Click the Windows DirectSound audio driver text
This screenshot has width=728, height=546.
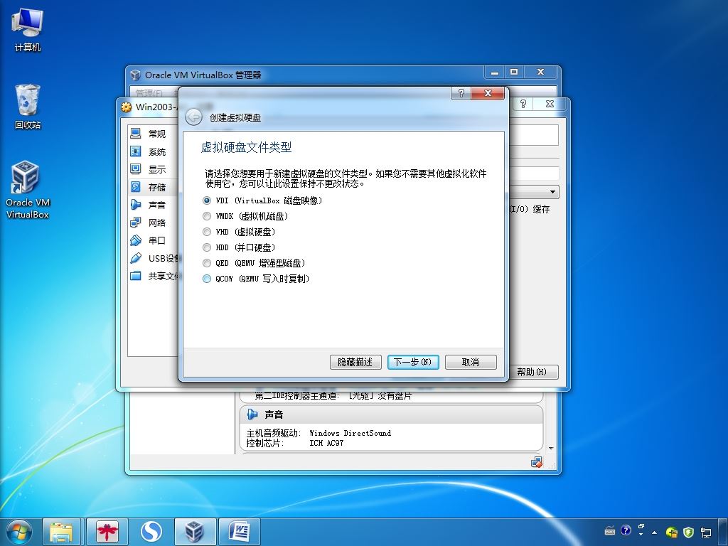pos(350,433)
